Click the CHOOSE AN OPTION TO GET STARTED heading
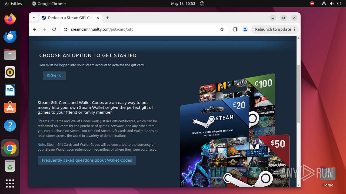The image size is (346, 194). pyautogui.click(x=88, y=56)
